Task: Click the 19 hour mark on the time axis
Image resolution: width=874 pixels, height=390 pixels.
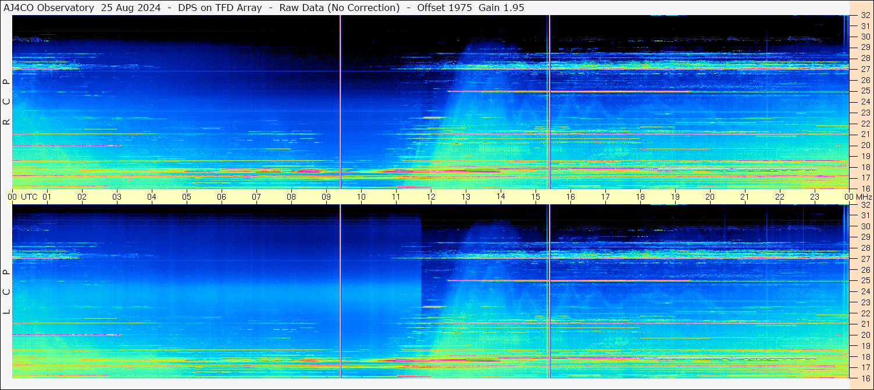Action: coord(675,197)
